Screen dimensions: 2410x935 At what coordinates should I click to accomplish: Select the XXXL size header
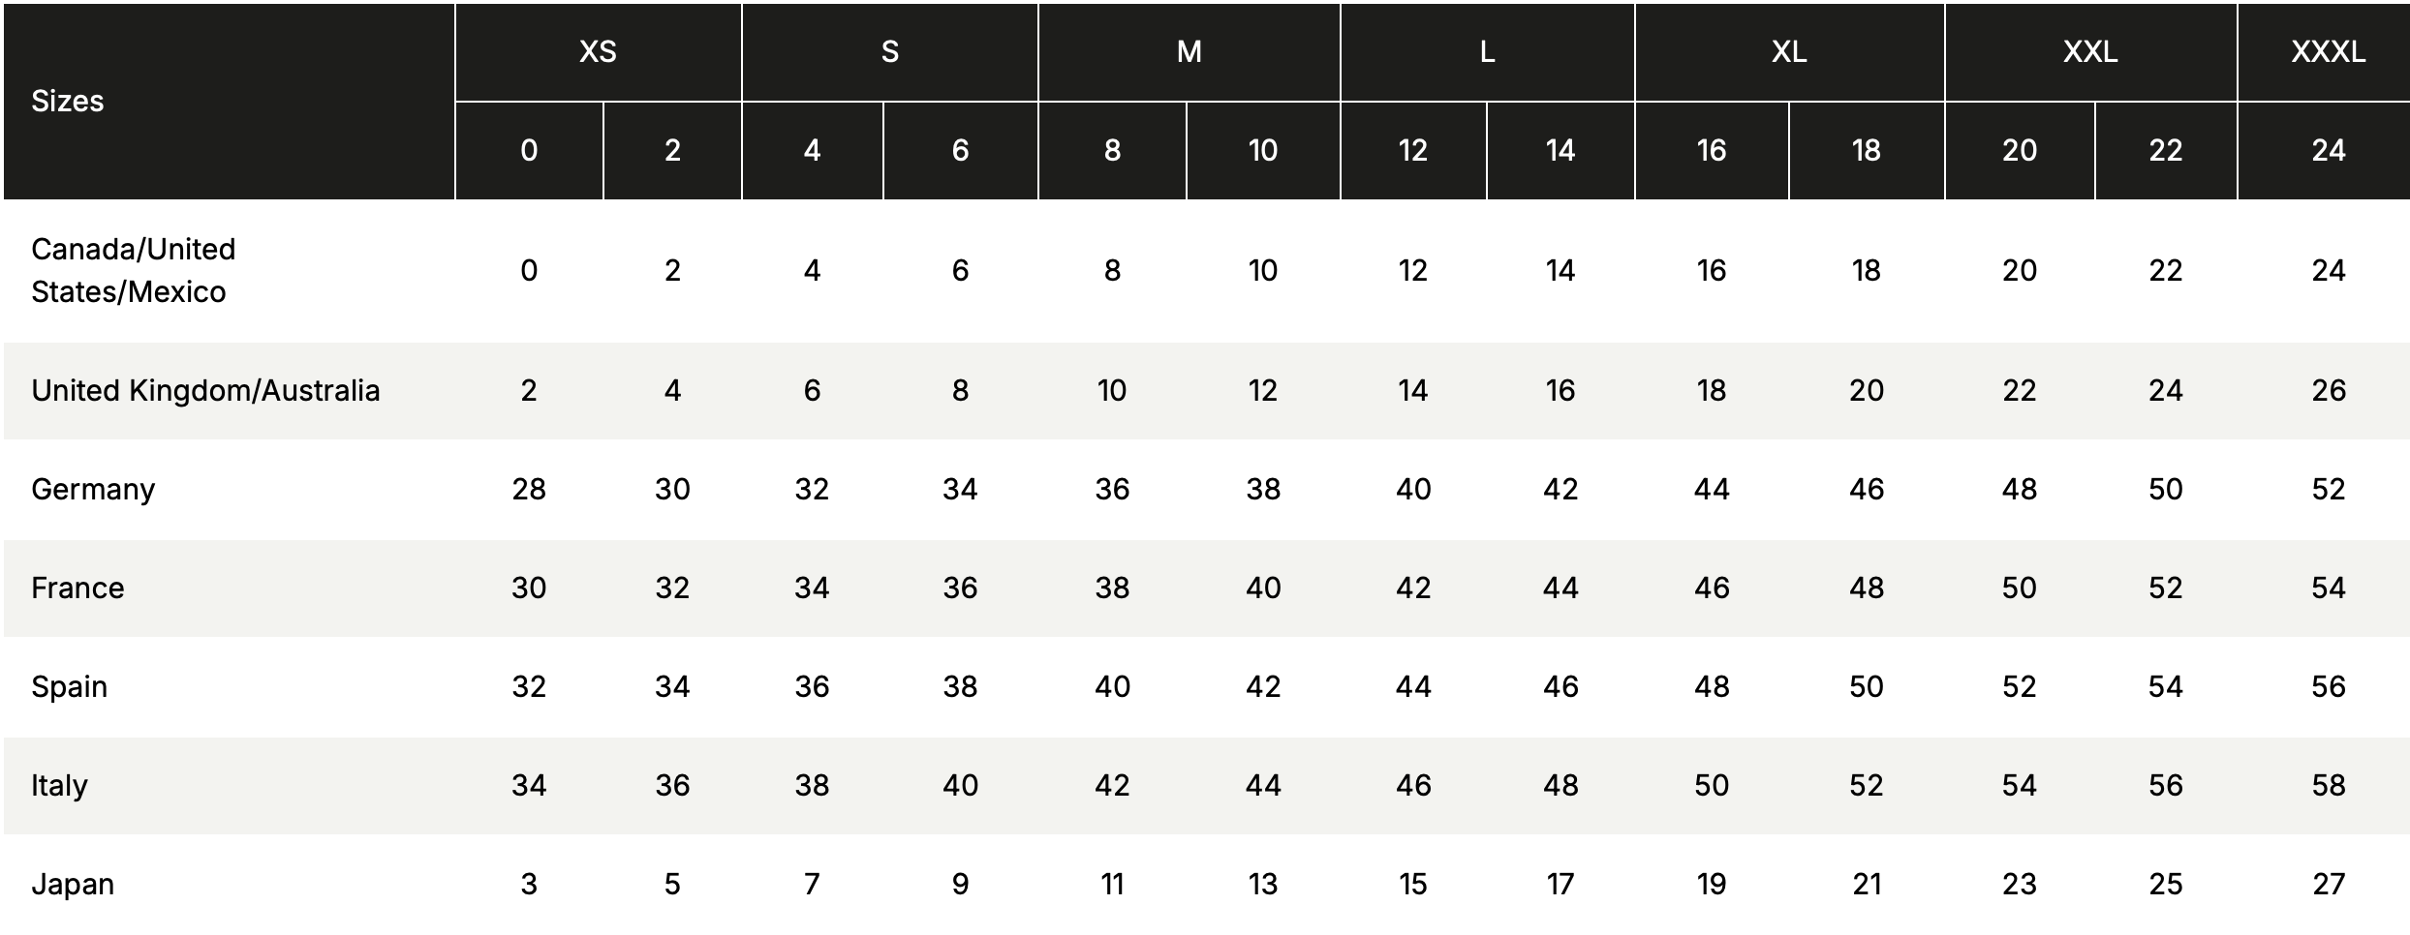pyautogui.click(x=2328, y=51)
